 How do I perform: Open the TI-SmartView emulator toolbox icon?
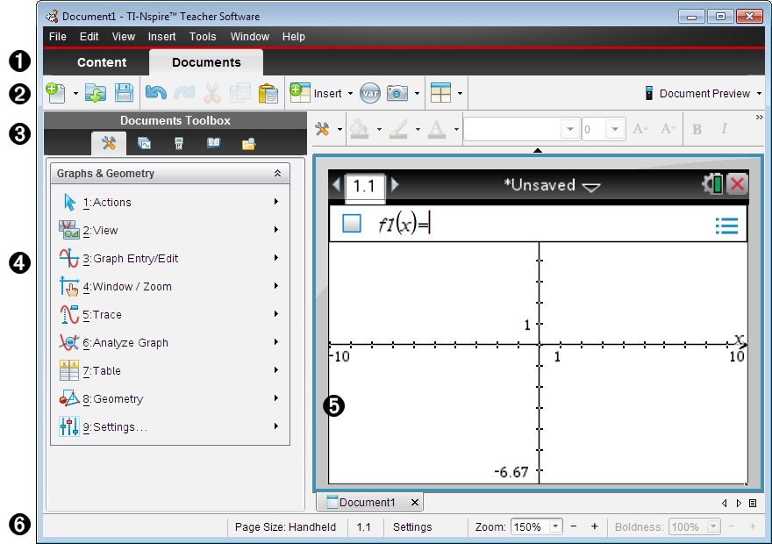pyautogui.click(x=179, y=144)
